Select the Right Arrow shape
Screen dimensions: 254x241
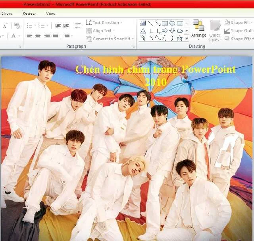tap(165, 30)
